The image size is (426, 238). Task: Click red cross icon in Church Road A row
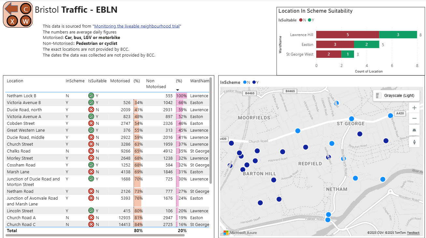tap(91, 218)
